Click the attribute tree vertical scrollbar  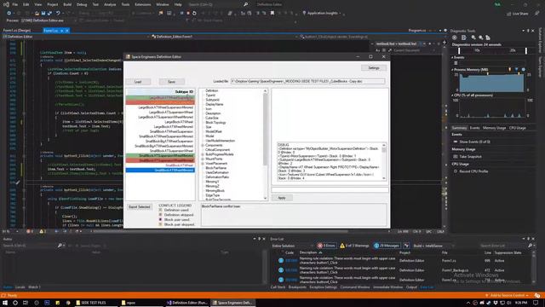tap(266, 144)
